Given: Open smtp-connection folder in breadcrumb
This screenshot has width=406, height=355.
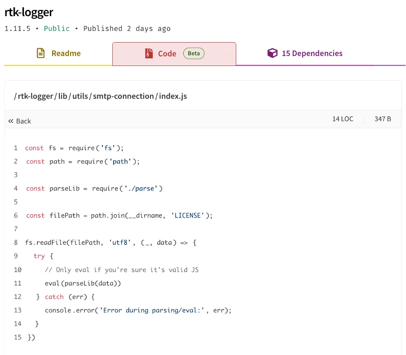Looking at the screenshot, I should (123, 96).
